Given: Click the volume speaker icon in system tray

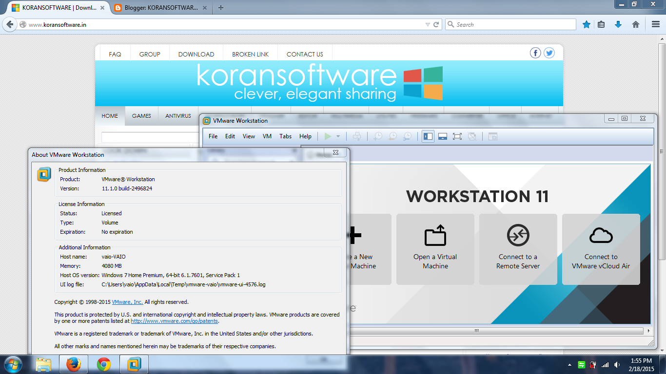Looking at the screenshot, I should (x=617, y=365).
